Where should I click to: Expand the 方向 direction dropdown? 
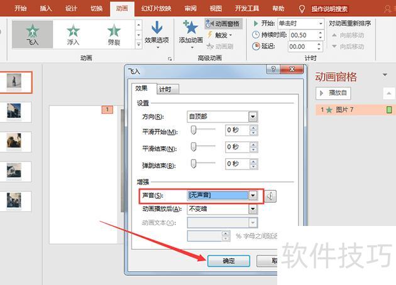[x=253, y=117]
